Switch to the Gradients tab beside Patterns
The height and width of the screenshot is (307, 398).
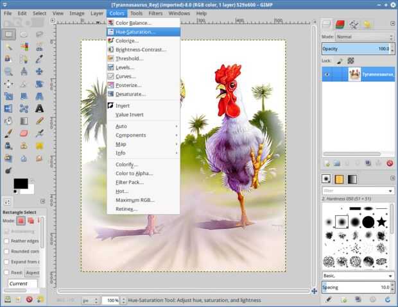click(352, 179)
